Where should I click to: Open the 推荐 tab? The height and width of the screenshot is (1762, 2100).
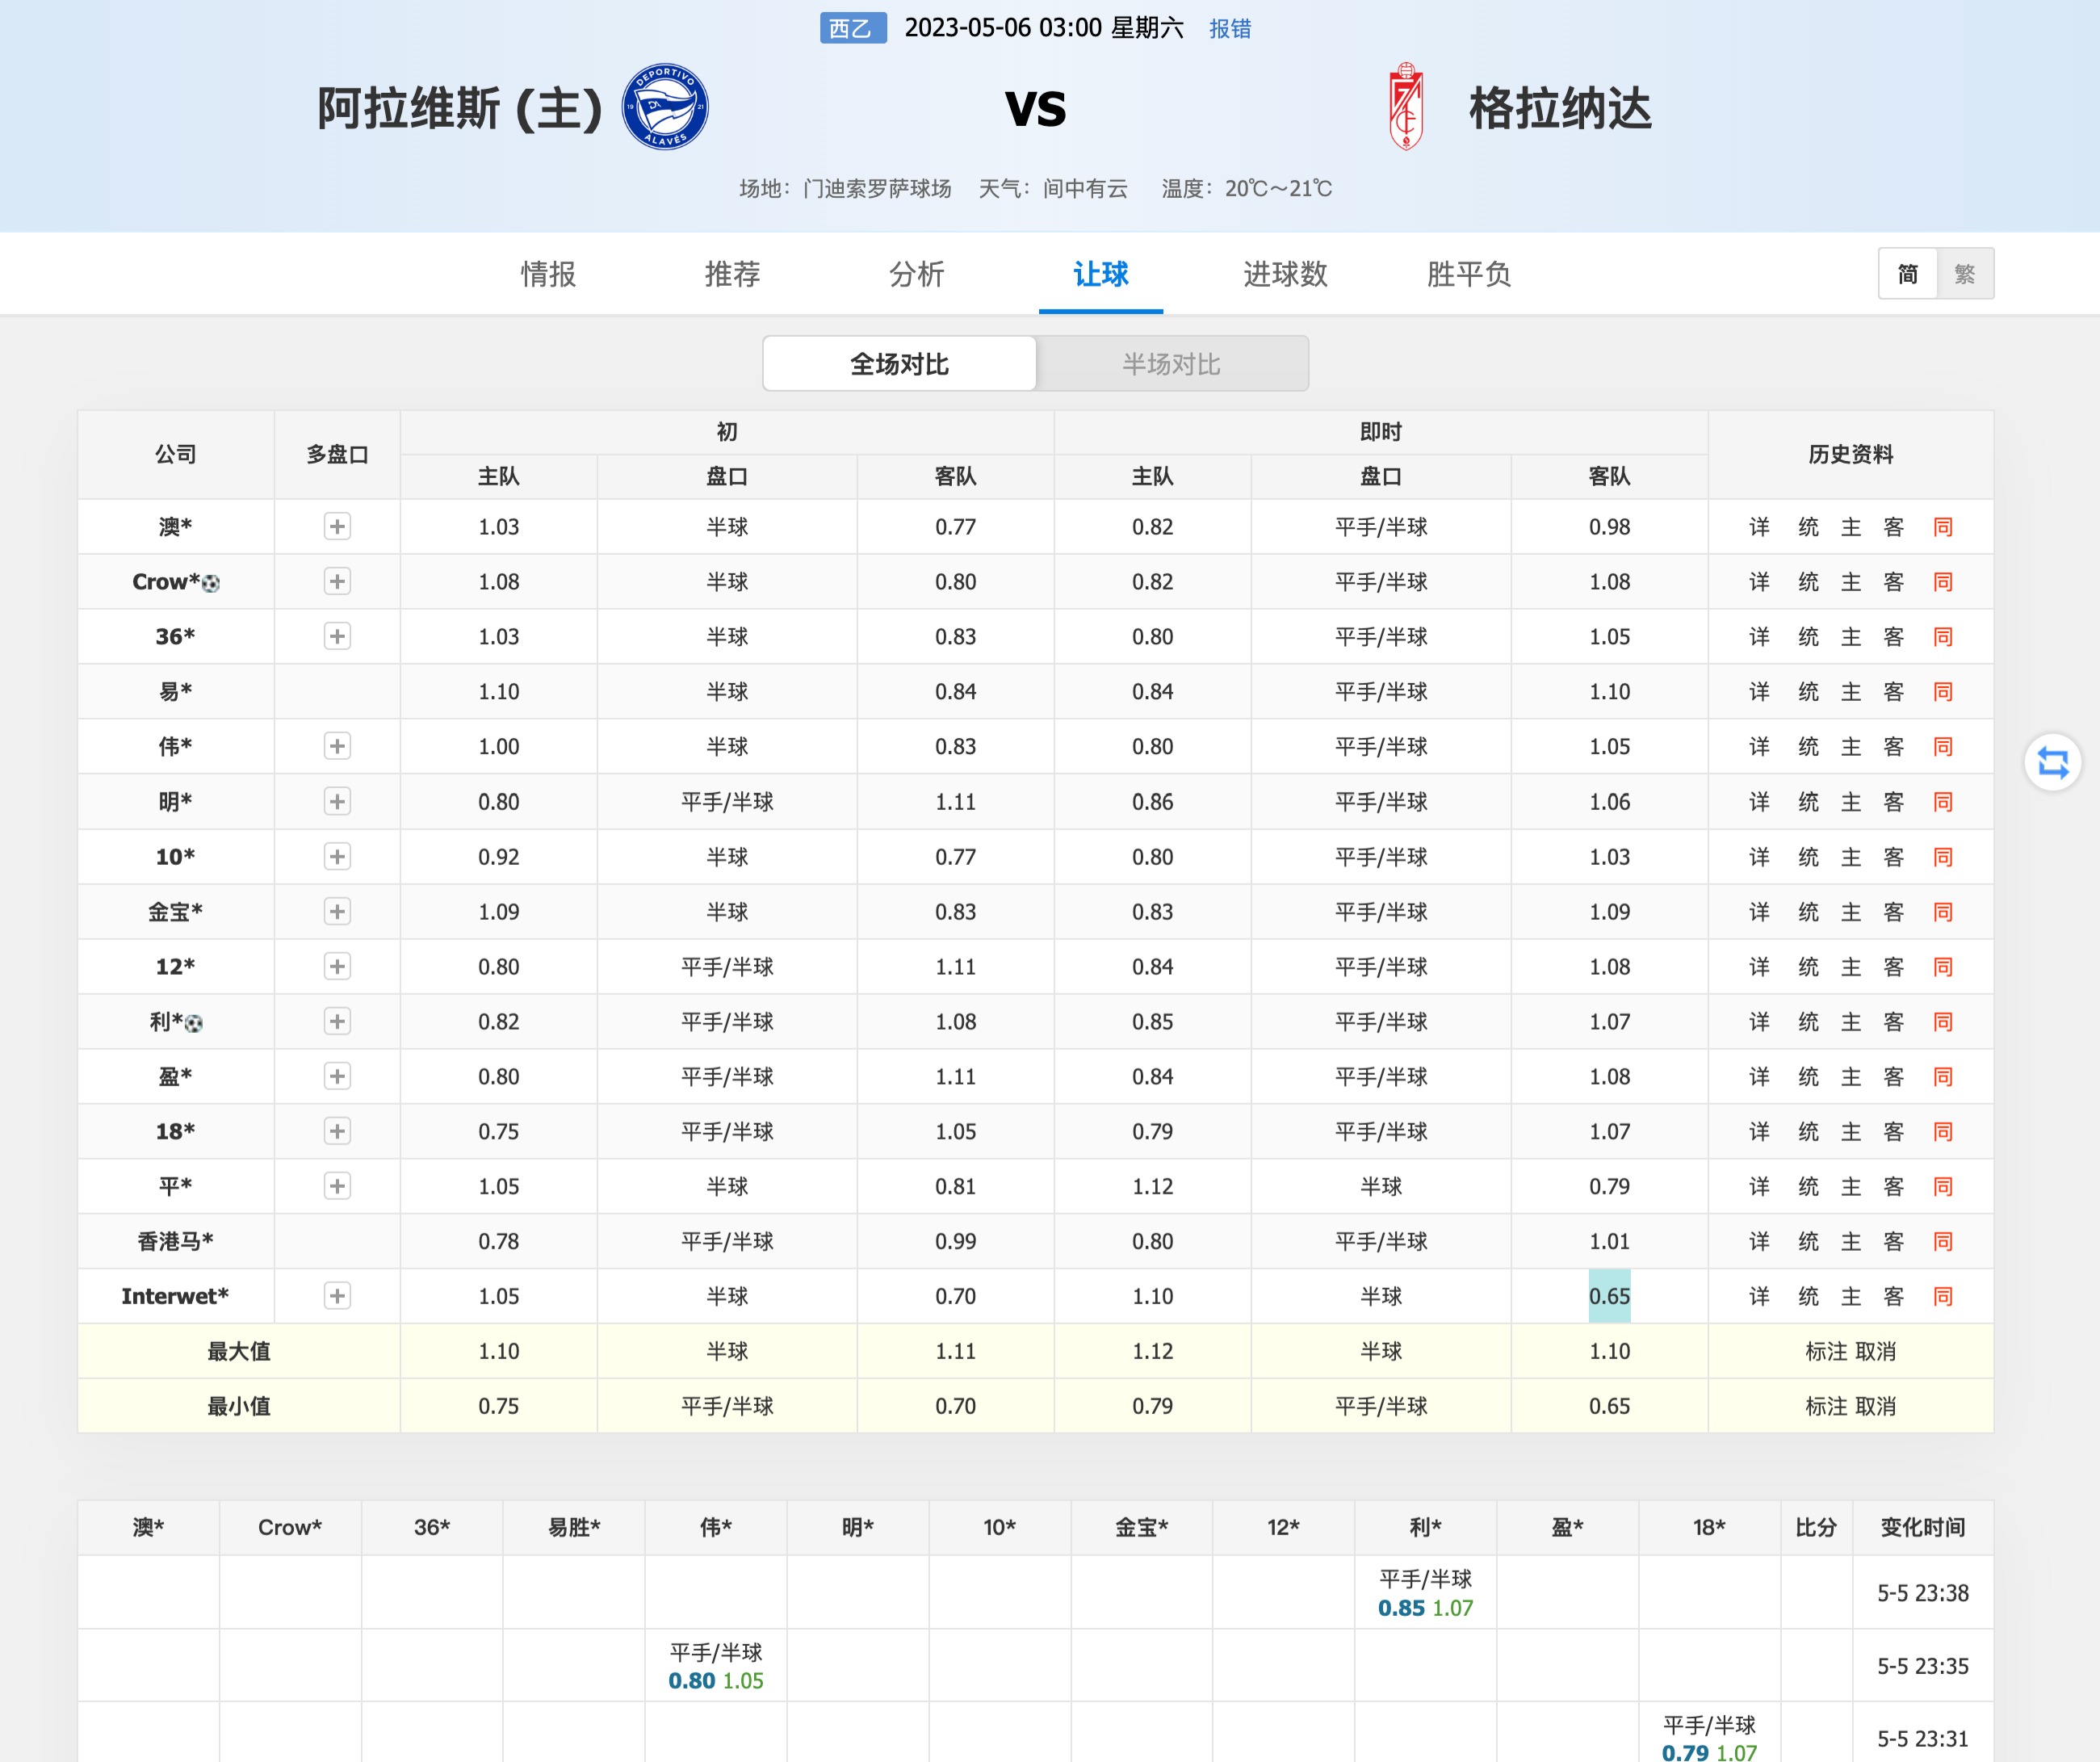732,274
